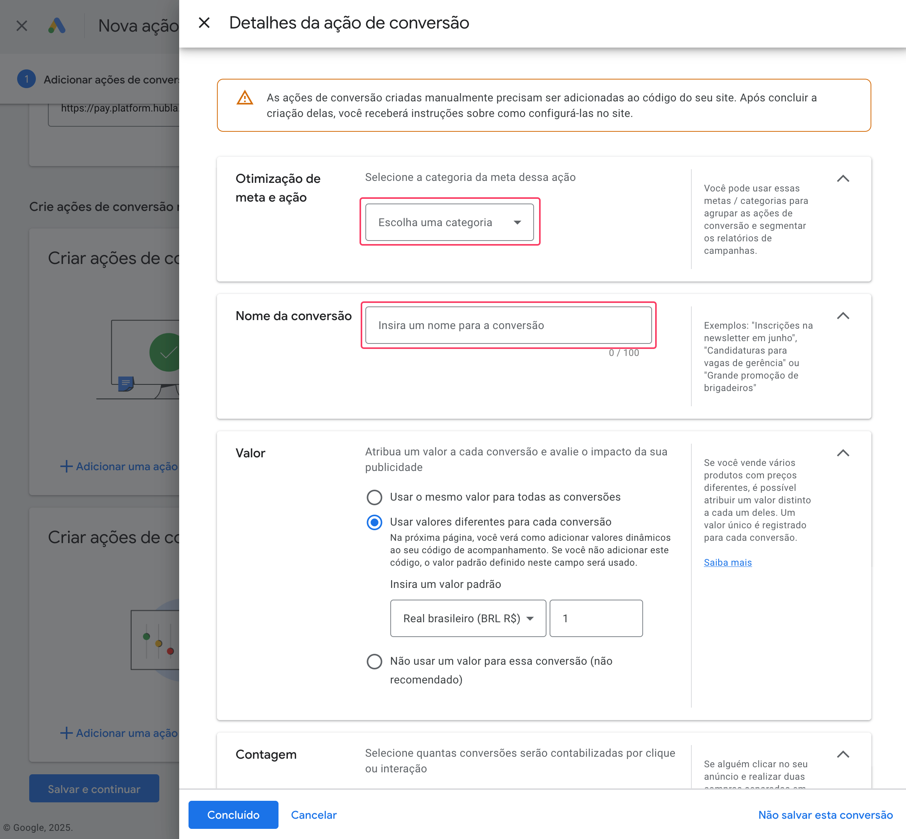Image resolution: width=906 pixels, height=839 pixels.
Task: Close the conversion details panel
Action: click(204, 23)
